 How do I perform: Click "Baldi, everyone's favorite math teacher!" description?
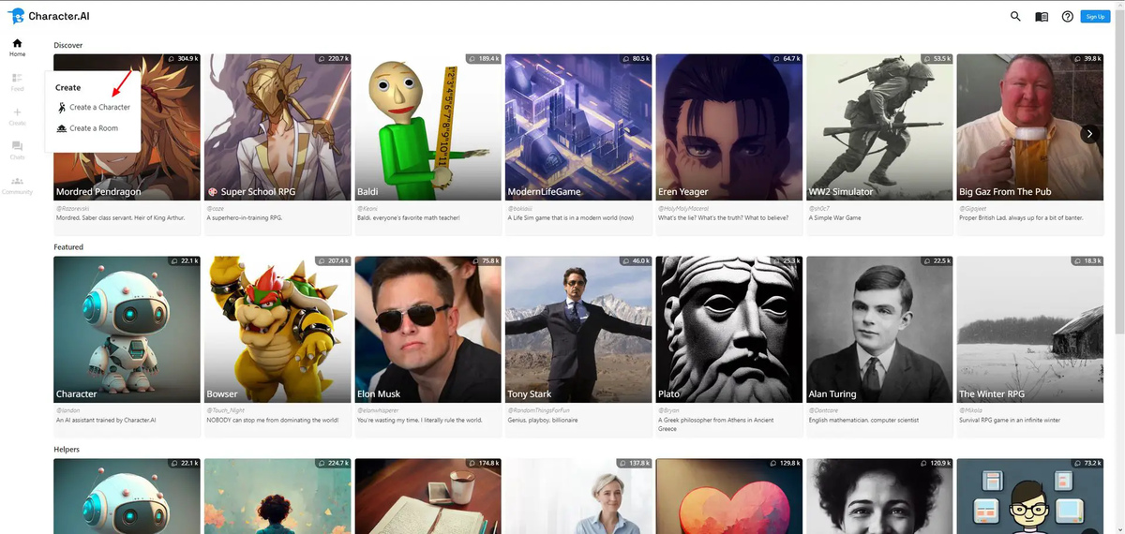click(408, 217)
